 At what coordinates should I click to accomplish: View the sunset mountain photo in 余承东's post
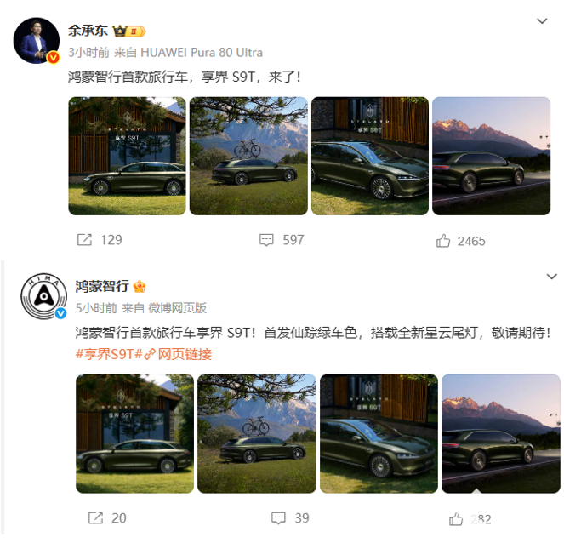click(x=492, y=156)
